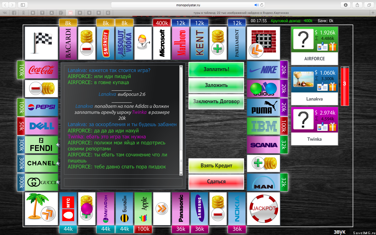The width and height of the screenshot is (376, 235).
Task: Select the Мегафон board tile
Action: [106, 209]
